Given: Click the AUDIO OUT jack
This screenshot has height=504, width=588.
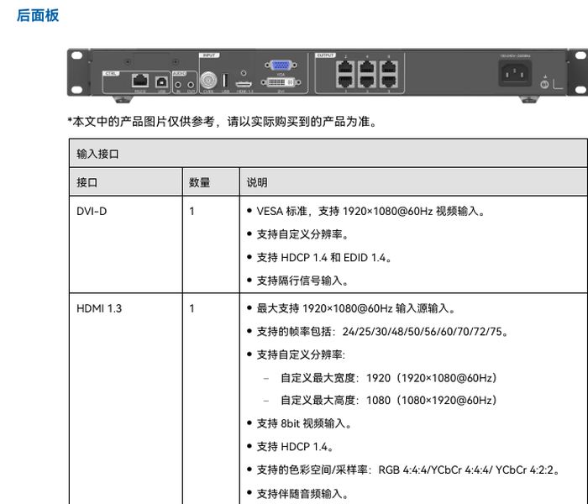Looking at the screenshot, I should (x=191, y=85).
